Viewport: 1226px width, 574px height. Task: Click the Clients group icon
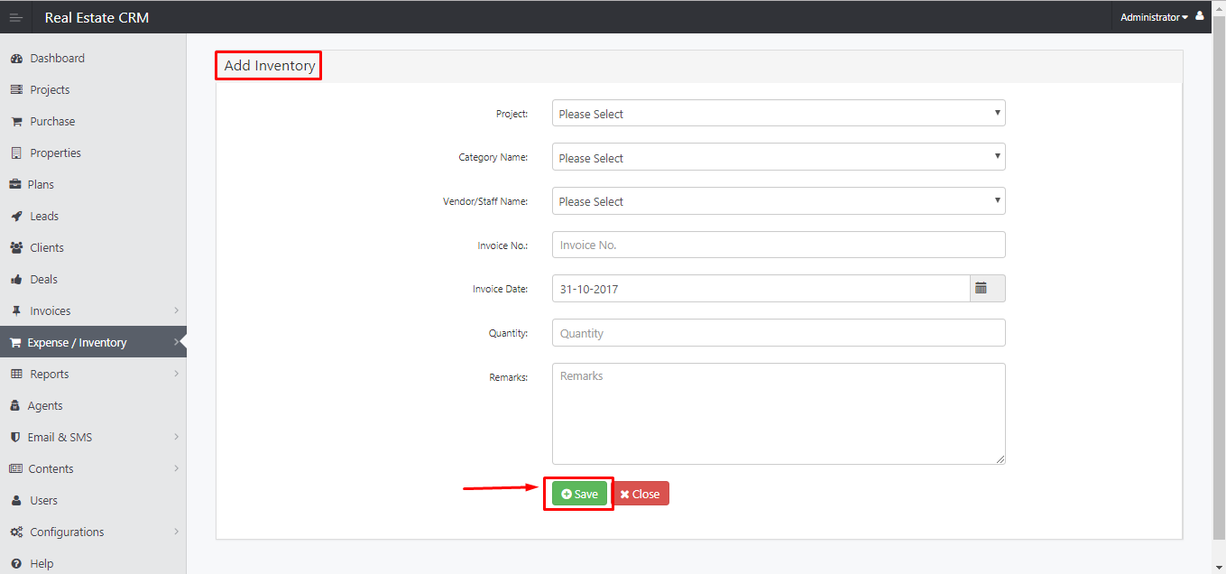pos(16,248)
